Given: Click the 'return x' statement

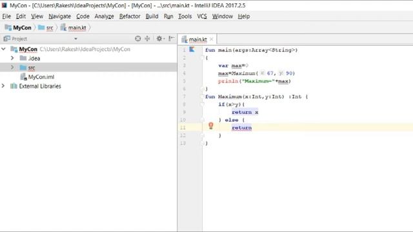Looking at the screenshot, I should tap(245, 112).
